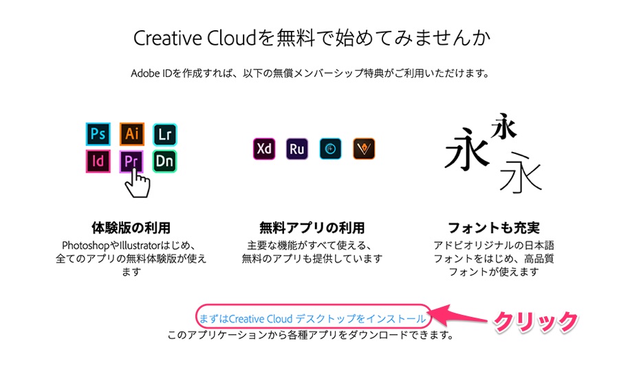Click the Illustrator Ai icon
The image size is (619, 374).
point(132,134)
